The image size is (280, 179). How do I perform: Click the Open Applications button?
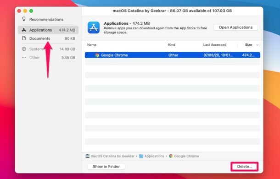point(235,27)
